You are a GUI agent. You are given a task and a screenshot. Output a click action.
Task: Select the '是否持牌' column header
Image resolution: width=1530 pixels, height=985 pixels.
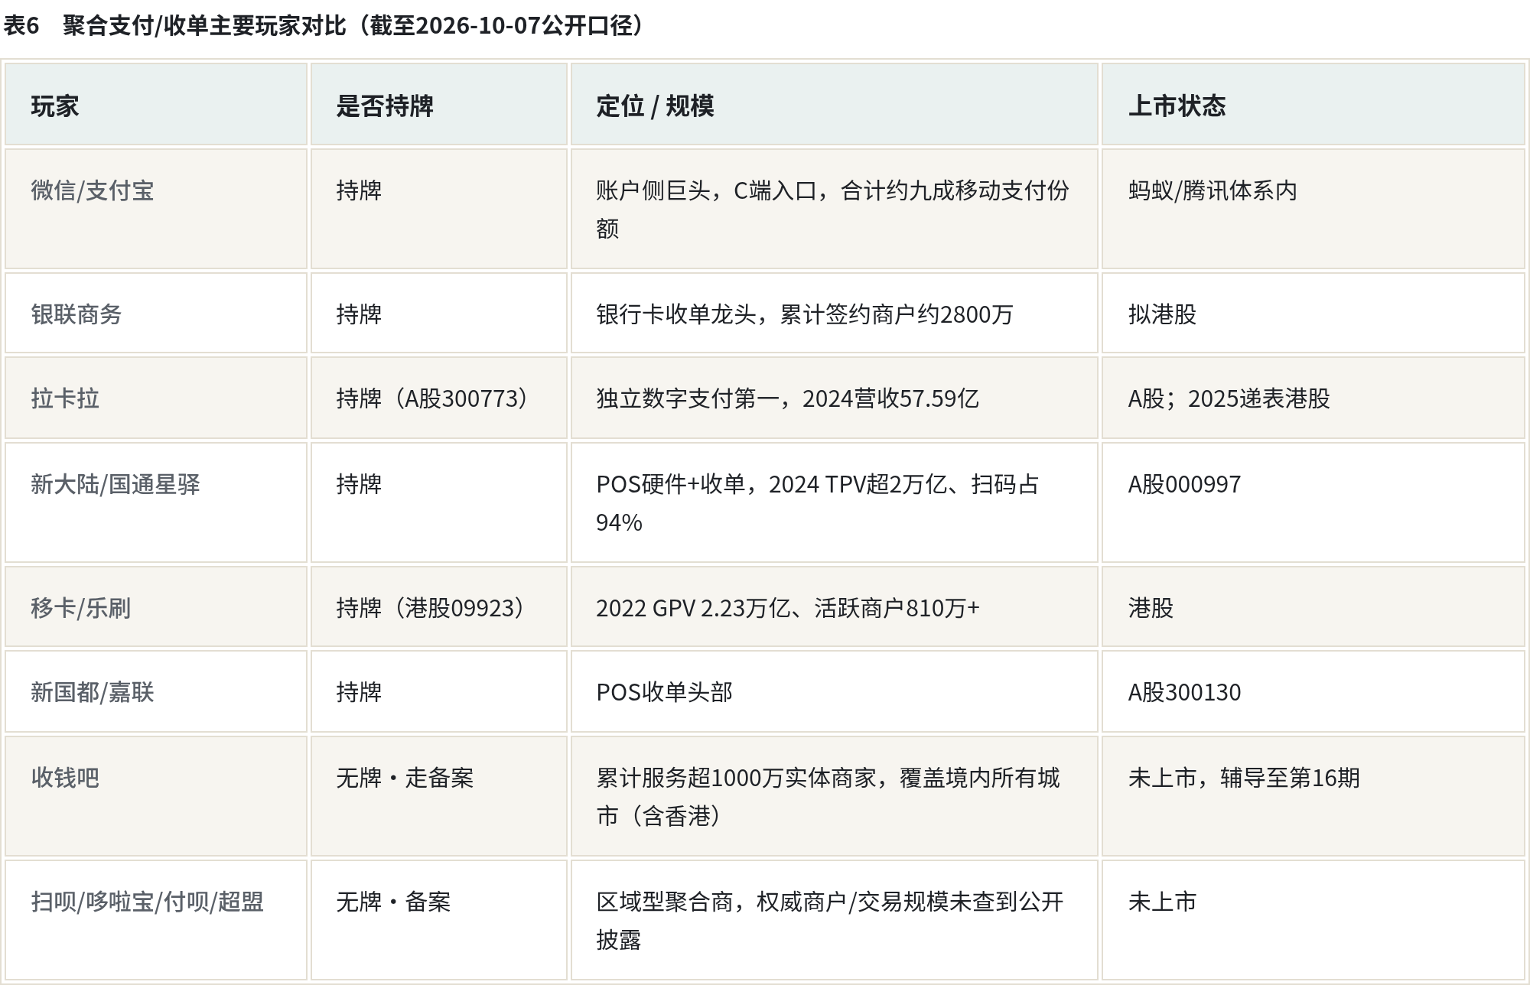tap(439, 105)
